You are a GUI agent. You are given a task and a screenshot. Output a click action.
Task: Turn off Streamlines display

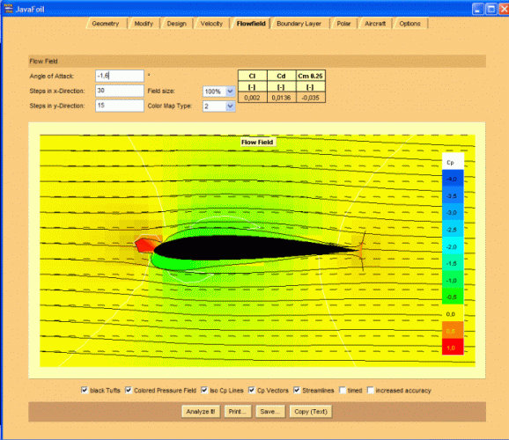coord(297,390)
